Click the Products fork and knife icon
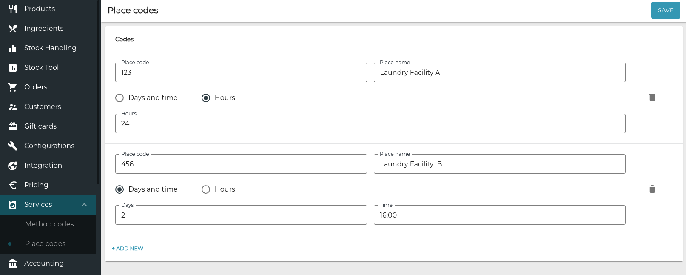The width and height of the screenshot is (686, 275). [x=13, y=9]
